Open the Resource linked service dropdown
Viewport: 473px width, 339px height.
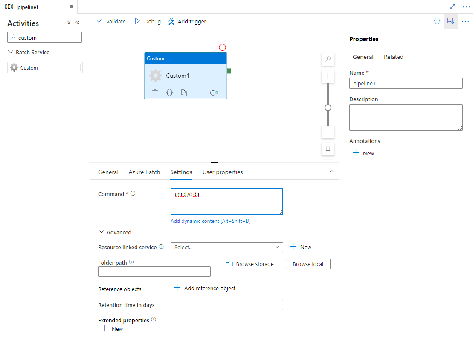pyautogui.click(x=226, y=247)
